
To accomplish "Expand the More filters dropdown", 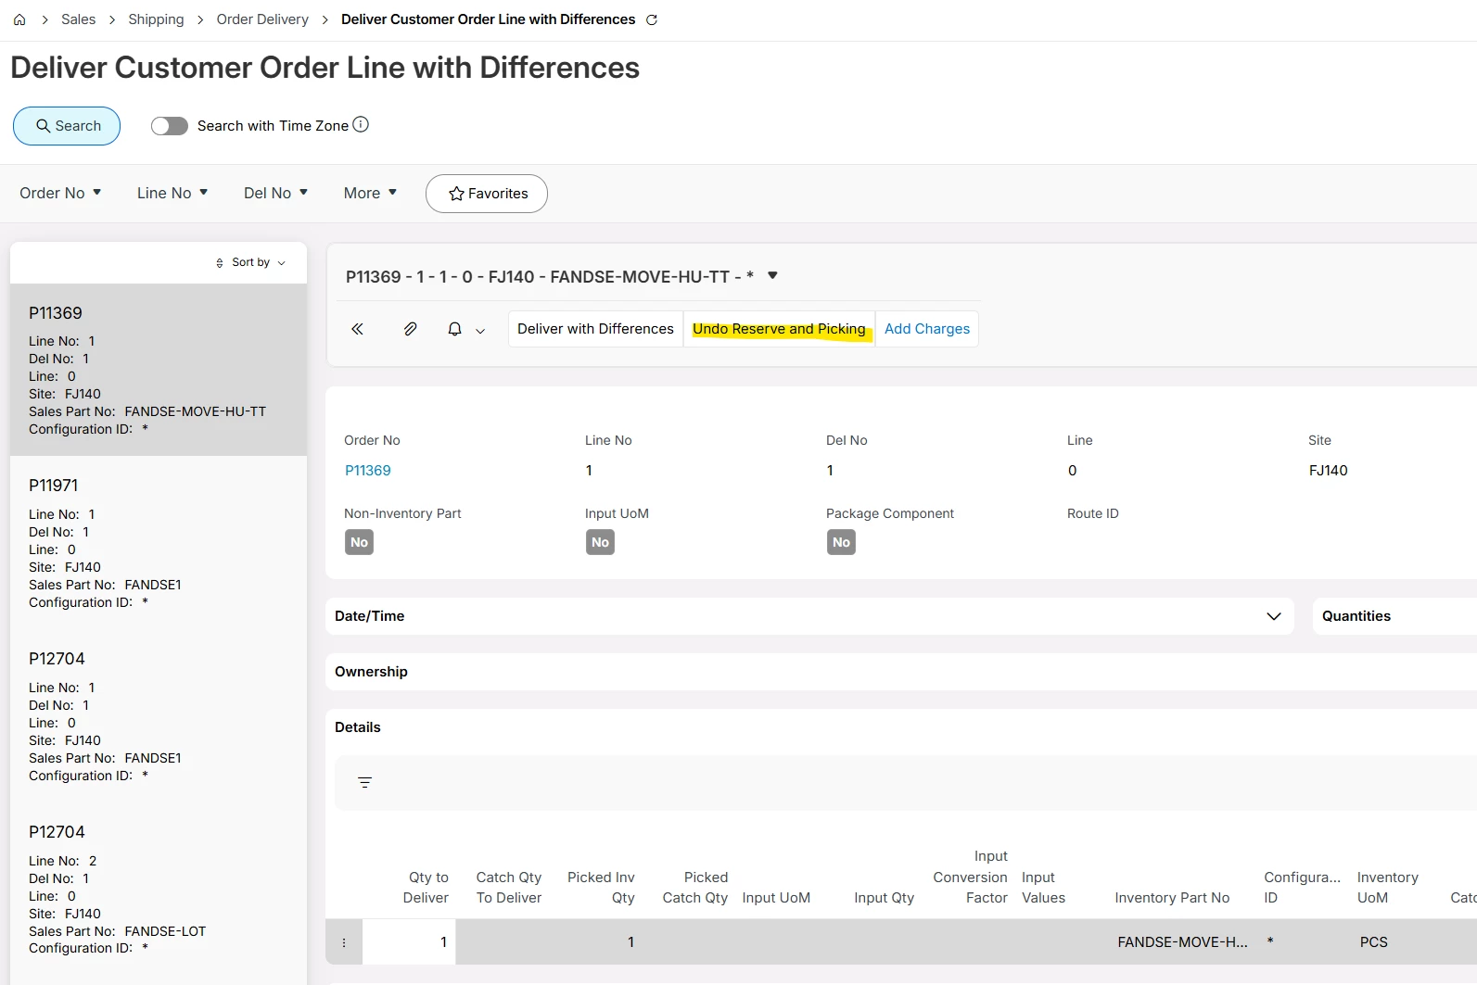I will coord(370,193).
